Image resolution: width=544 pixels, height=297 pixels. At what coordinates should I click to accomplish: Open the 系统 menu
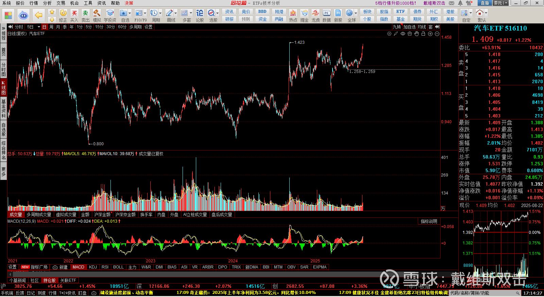[x=6, y=3]
